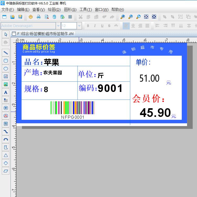Select the colorful barcode NFPG0001
Image resolution: width=197 pixels, height=197 pixels.
tap(72, 110)
